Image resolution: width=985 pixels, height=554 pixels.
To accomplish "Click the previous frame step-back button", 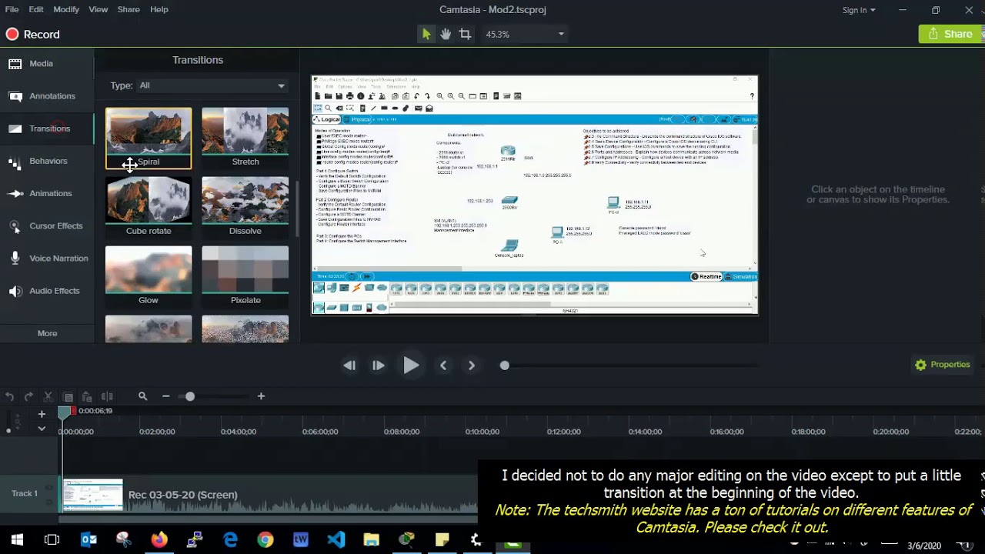I will pos(349,365).
